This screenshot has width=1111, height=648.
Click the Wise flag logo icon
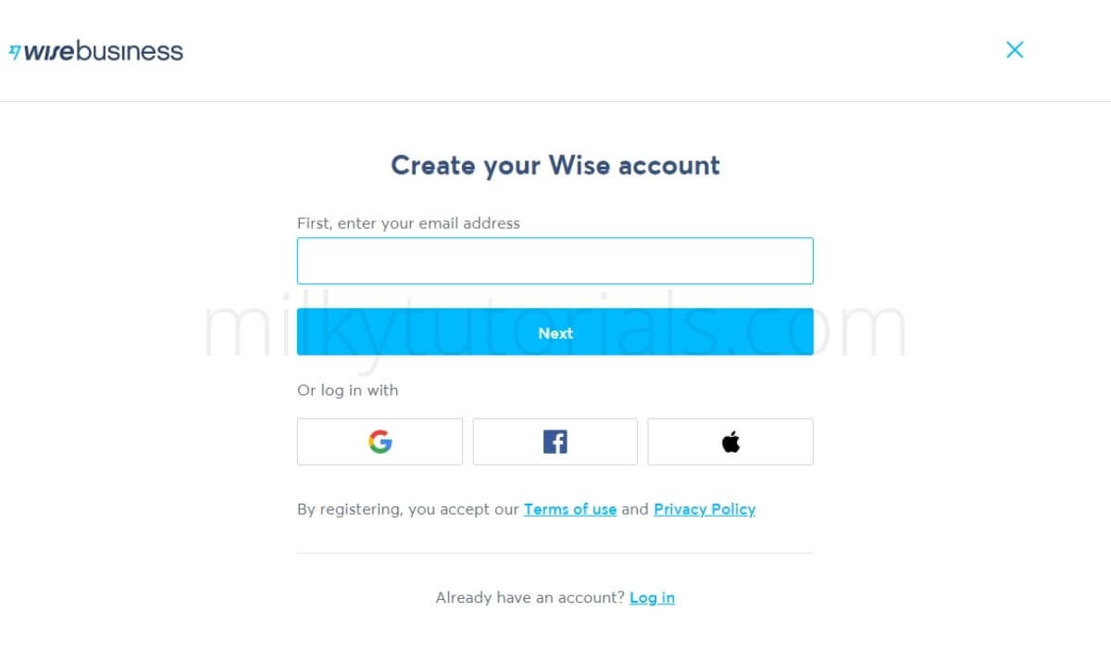click(x=14, y=52)
